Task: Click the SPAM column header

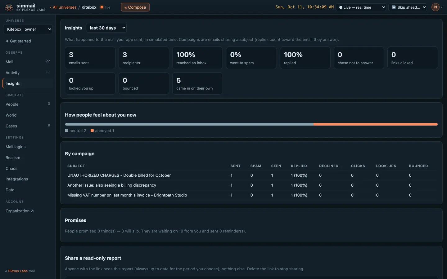Action: [x=256, y=166]
